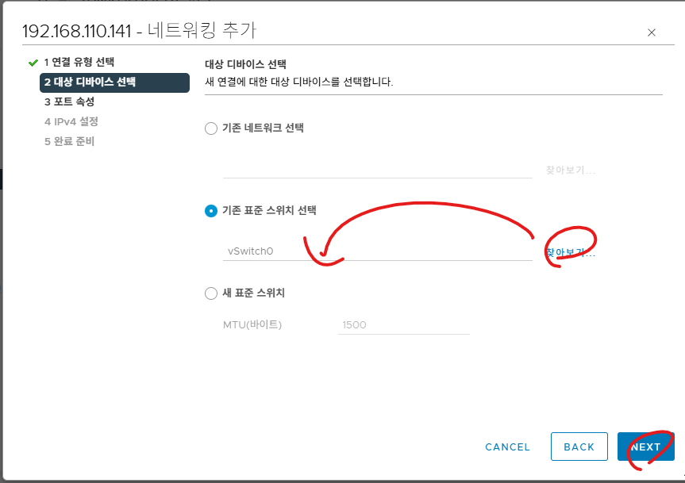Open step 3 포트 속성
Viewport: 685px width, 483px height.
point(70,102)
